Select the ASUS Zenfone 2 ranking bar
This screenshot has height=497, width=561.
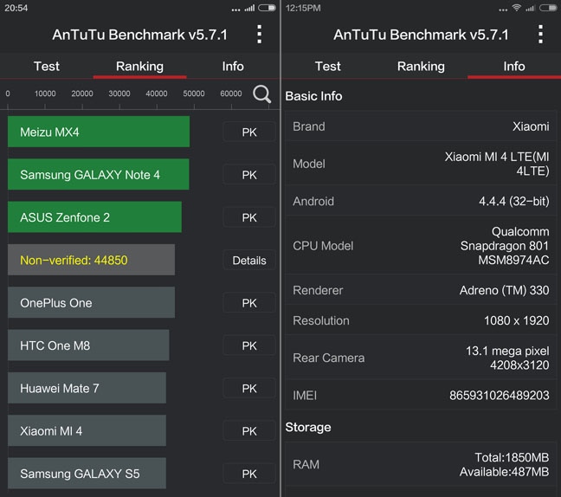[94, 216]
